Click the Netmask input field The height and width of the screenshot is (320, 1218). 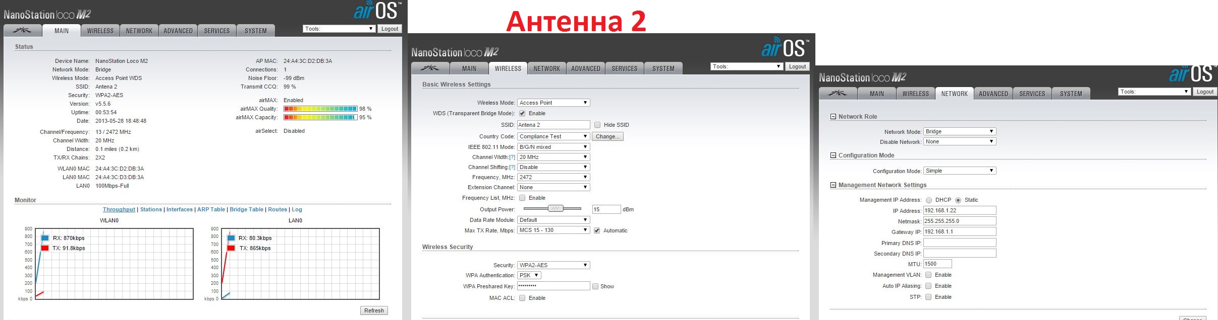pos(960,221)
